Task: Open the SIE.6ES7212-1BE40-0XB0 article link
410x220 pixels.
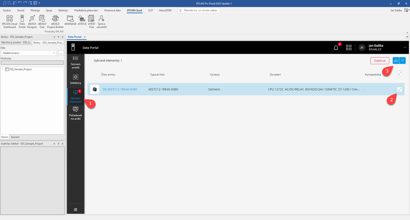Action: tap(120, 89)
